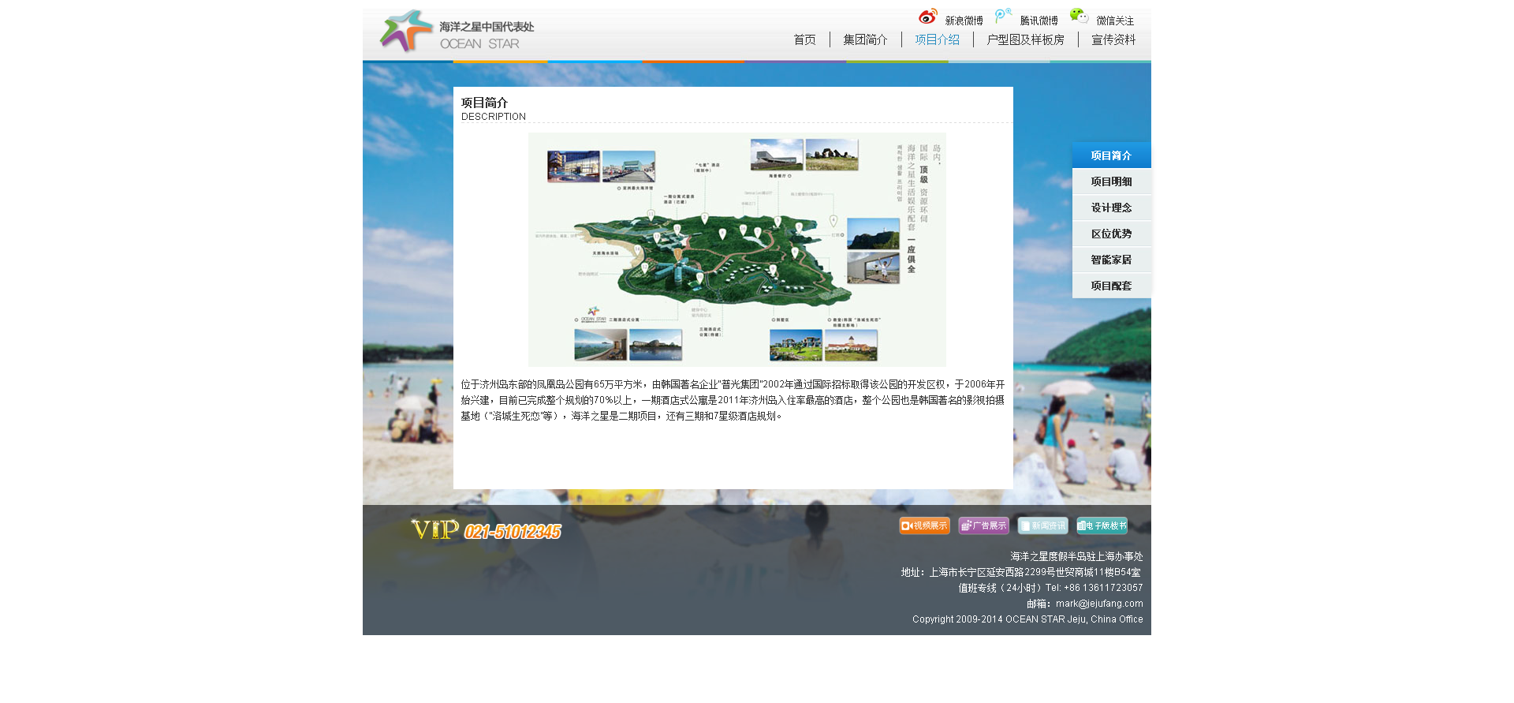Open the light blue 新闻资讯 button
This screenshot has width=1514, height=703.
1042,525
